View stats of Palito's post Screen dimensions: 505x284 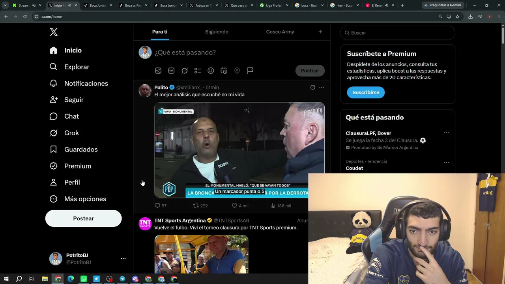[x=281, y=206]
